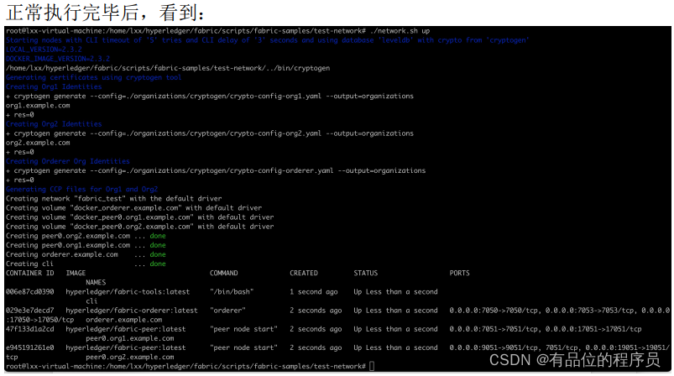Click the container name 'cli'
674x376 pixels.
(x=91, y=301)
